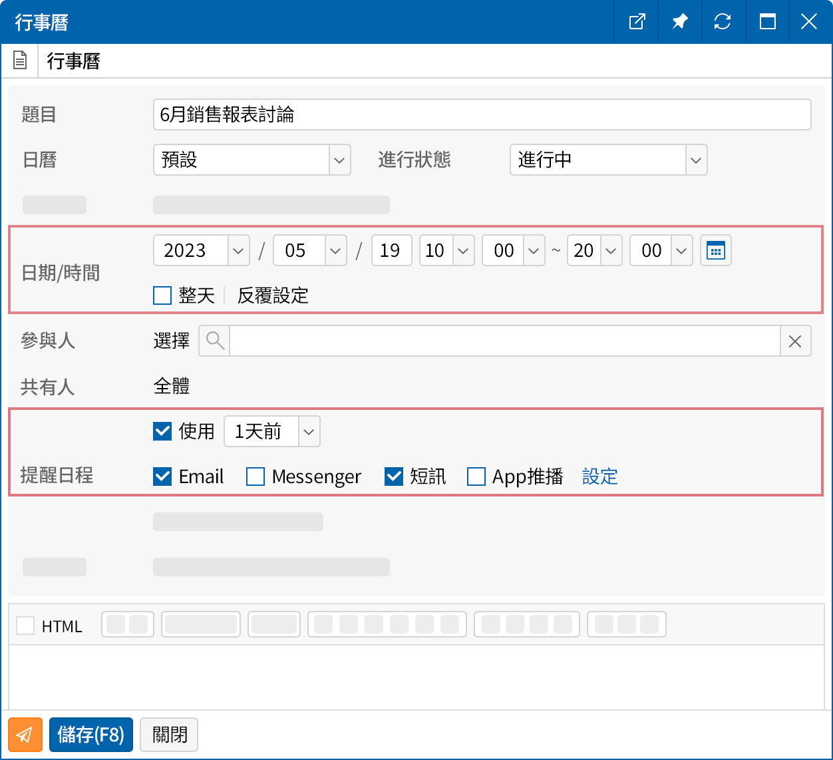Clear the participant field with X icon
The width and height of the screenshot is (833, 760).
click(795, 341)
